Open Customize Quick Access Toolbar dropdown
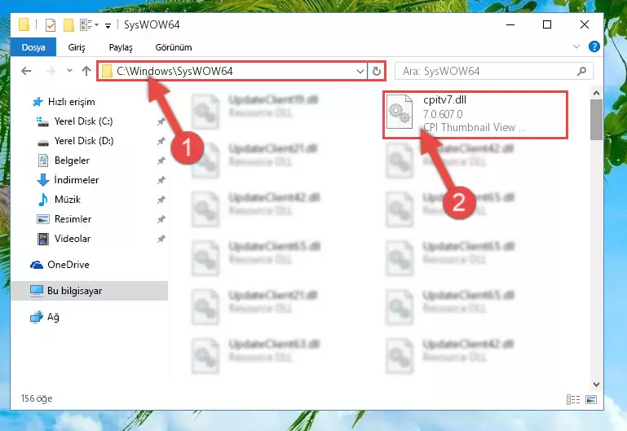This screenshot has height=431, width=627. (108, 26)
